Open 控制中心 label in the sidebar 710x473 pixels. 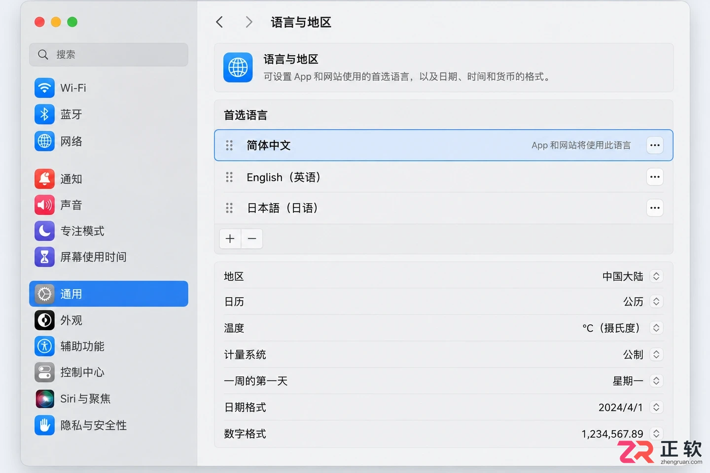[x=82, y=372]
